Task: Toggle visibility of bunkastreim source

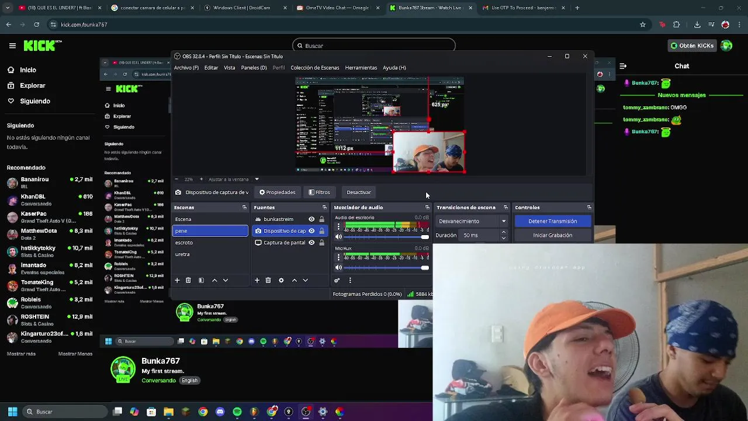Action: point(311,219)
